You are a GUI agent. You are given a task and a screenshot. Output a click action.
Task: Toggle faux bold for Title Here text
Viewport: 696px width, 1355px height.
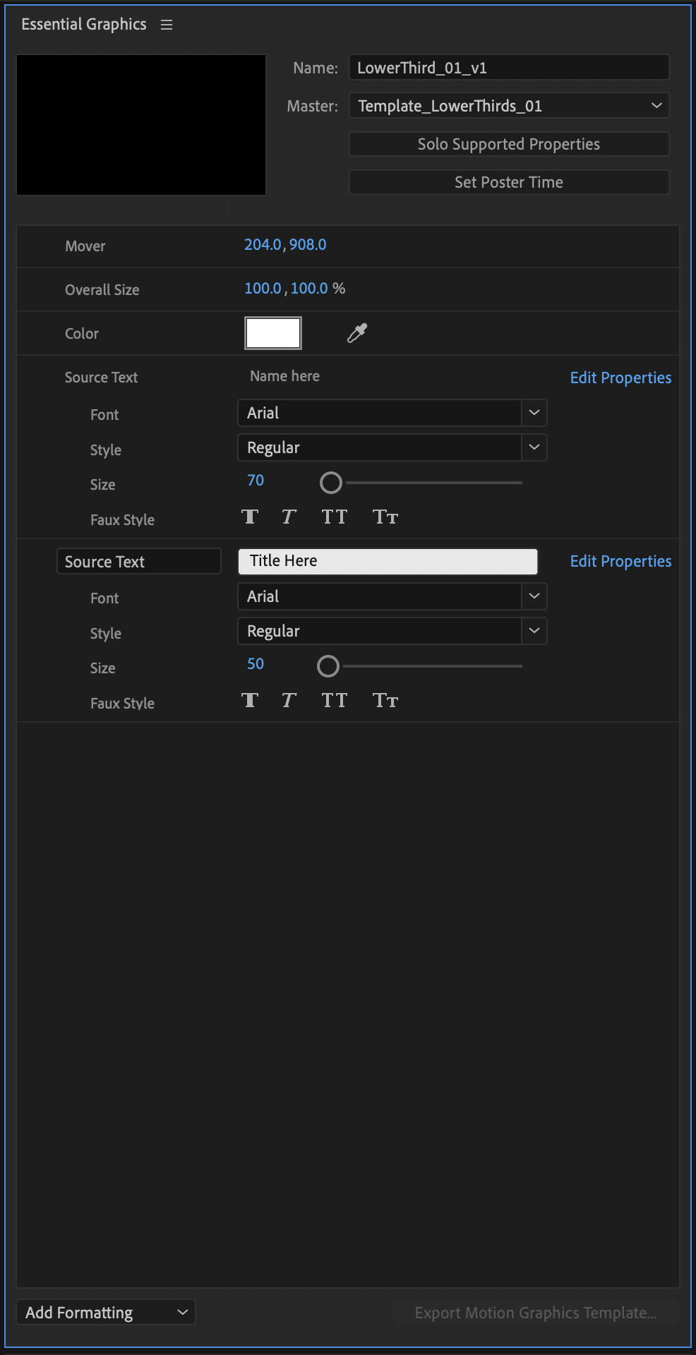click(250, 701)
